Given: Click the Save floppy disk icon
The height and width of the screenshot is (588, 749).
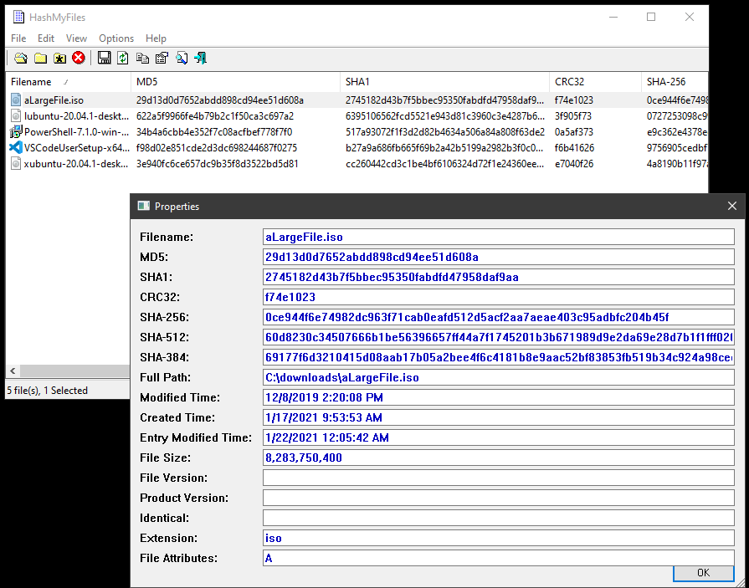Looking at the screenshot, I should point(104,59).
